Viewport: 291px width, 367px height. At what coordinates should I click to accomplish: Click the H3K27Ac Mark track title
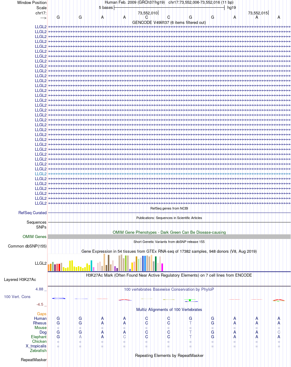point(169,275)
